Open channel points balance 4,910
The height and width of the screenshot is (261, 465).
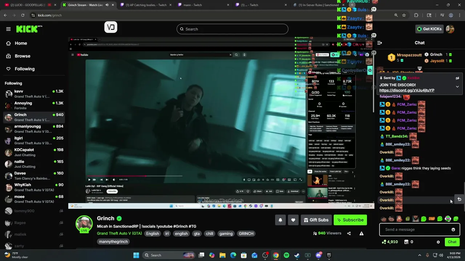pos(390,242)
